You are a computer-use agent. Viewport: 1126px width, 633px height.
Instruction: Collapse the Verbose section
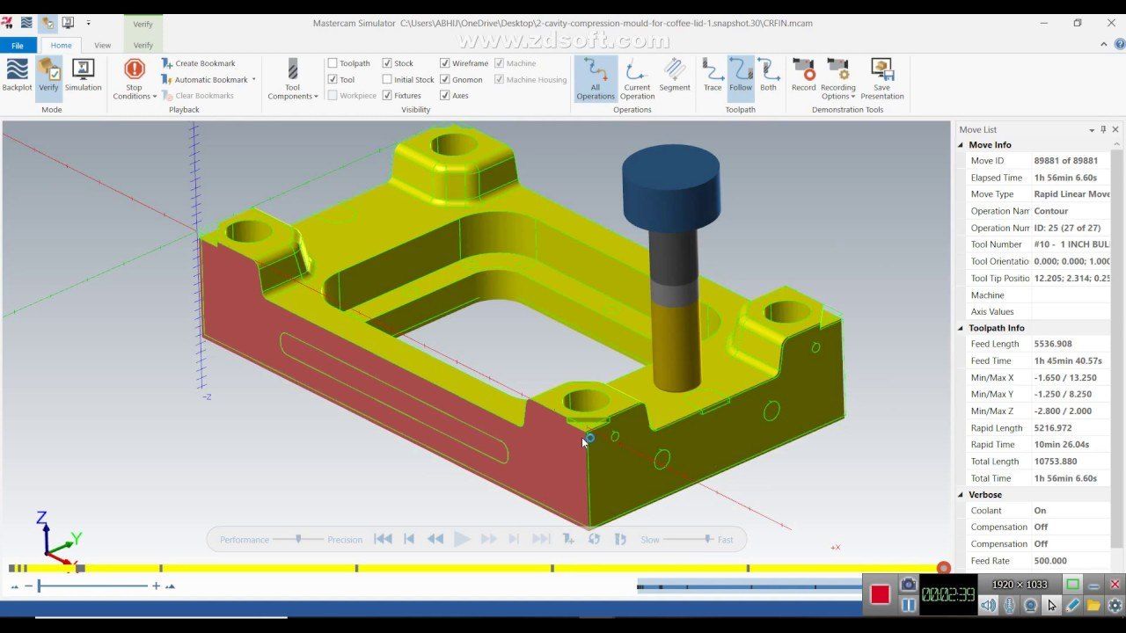(x=961, y=494)
